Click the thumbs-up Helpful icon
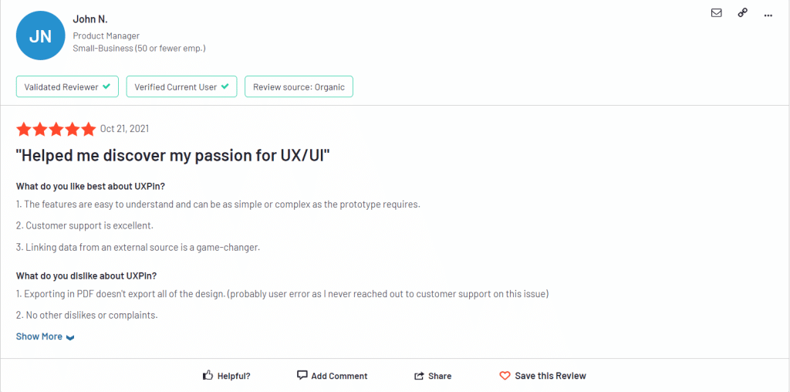This screenshot has height=392, width=790. pyautogui.click(x=208, y=375)
